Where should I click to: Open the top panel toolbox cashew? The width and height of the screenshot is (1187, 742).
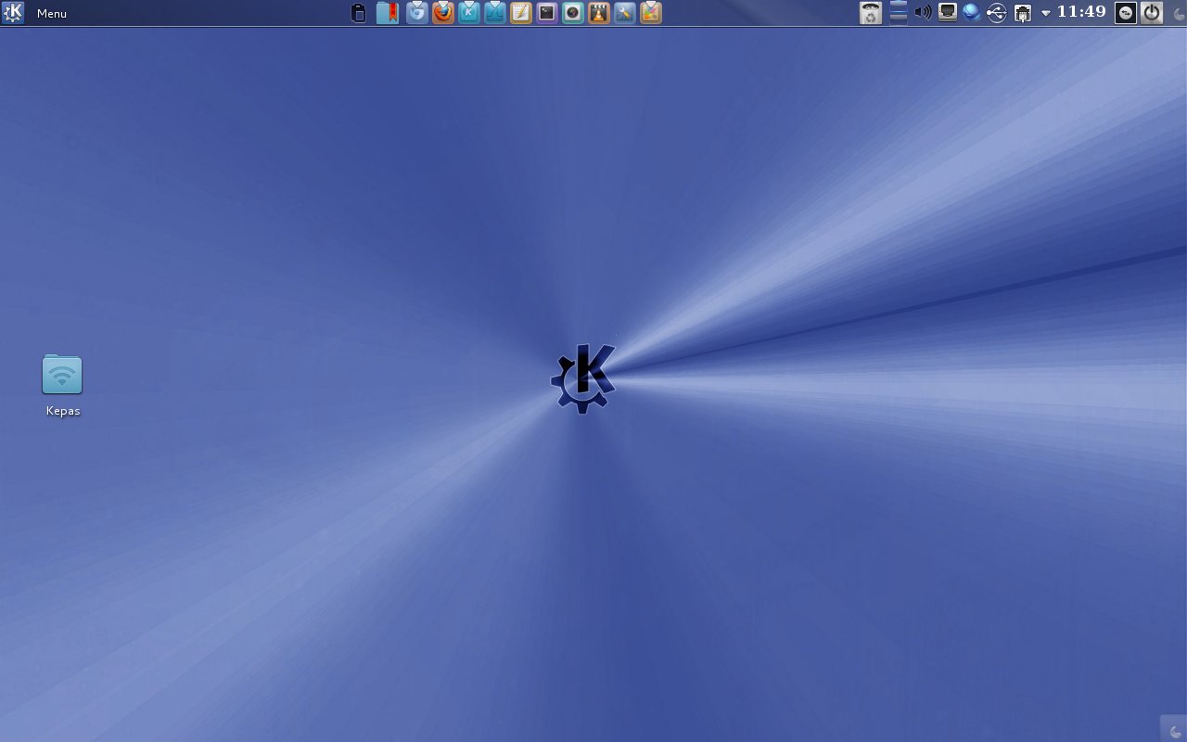point(1179,14)
